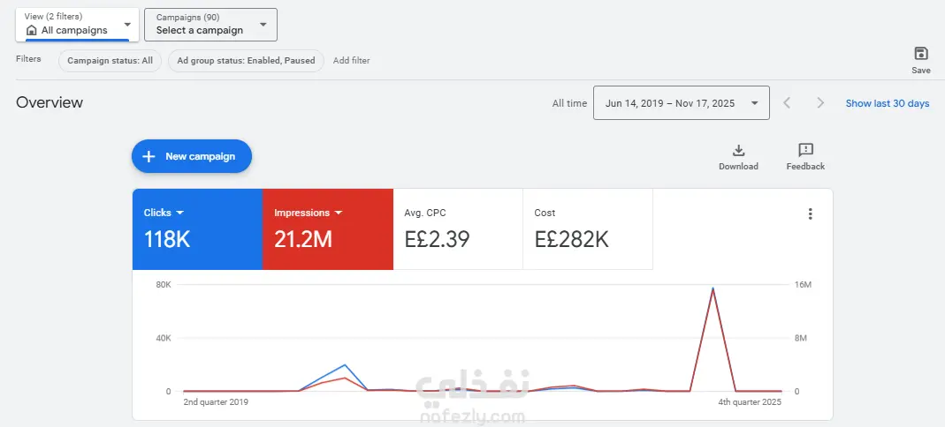Click the large spike peak on chart

(x=713, y=288)
